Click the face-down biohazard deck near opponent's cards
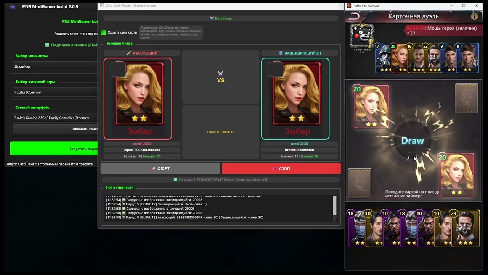Image resolution: width=488 pixels, height=275 pixels. 466,98
